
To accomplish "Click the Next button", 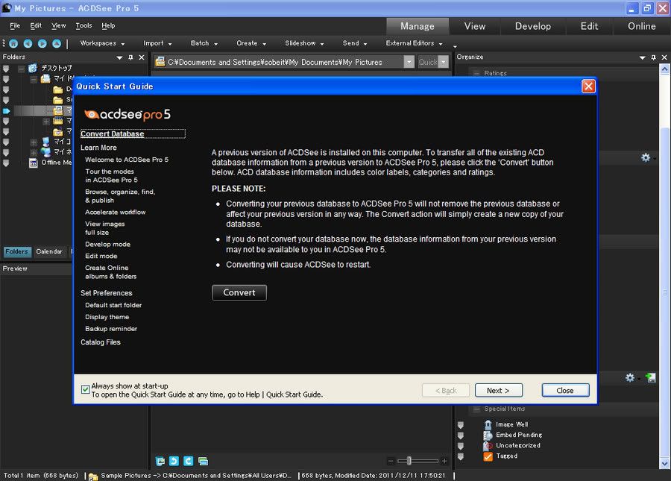I will tap(499, 390).
